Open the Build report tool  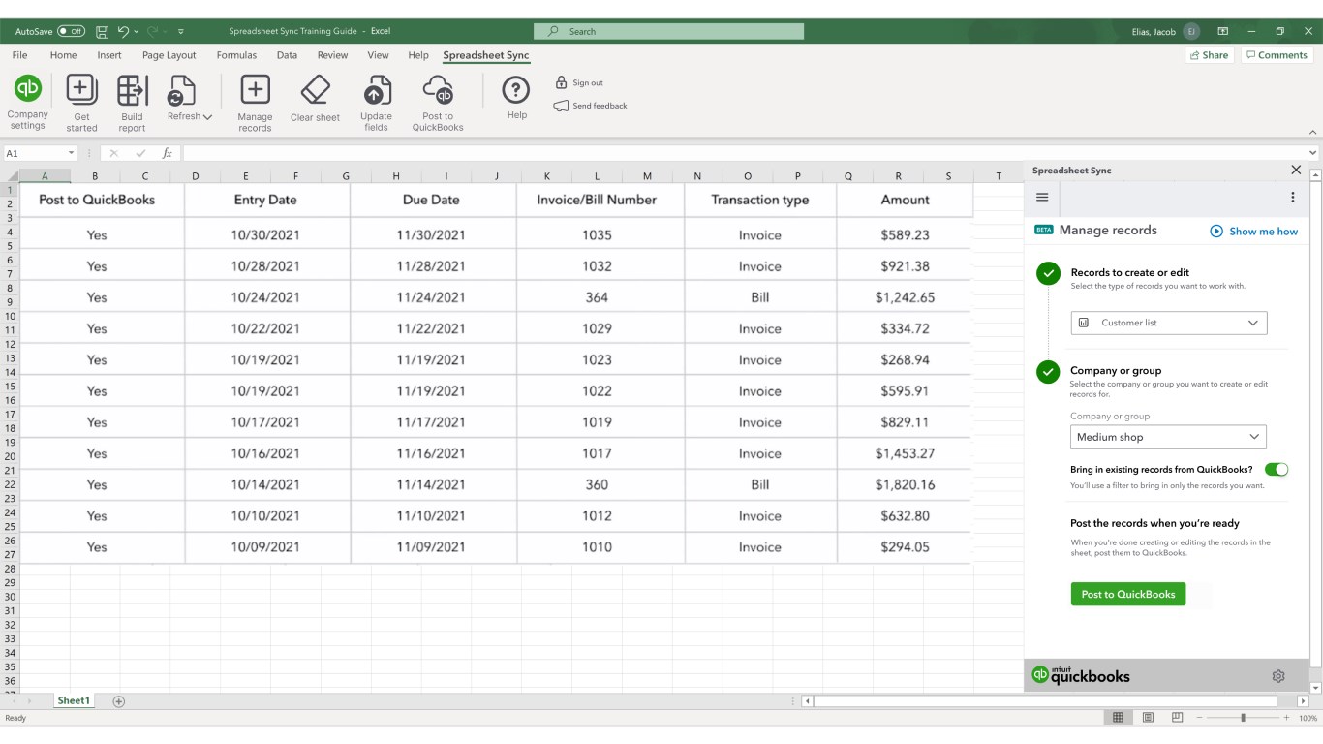click(132, 103)
